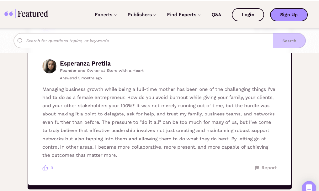Click the Find Experts chevron arrow

[199, 15]
